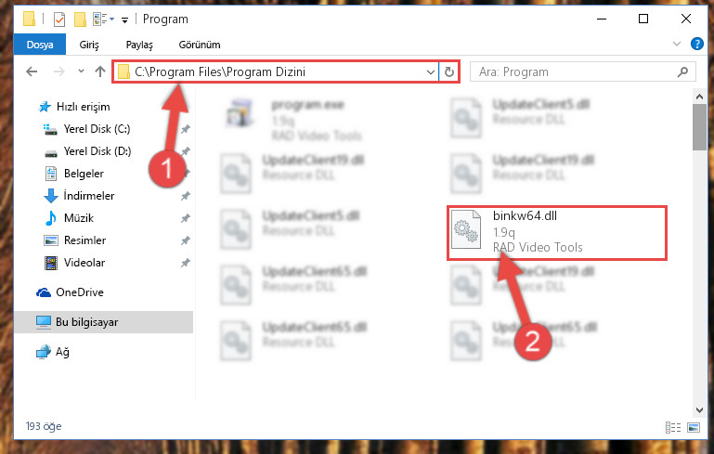Switch to large icons view button
Image resolution: width=714 pixels, height=454 pixels.
tap(694, 427)
